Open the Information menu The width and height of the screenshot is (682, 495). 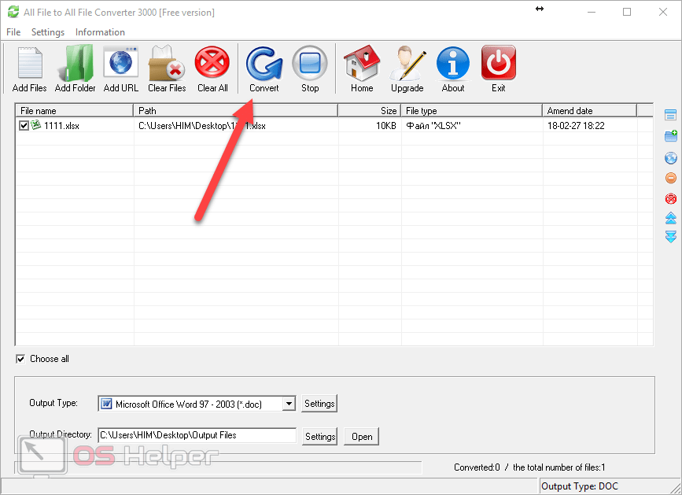click(x=100, y=32)
